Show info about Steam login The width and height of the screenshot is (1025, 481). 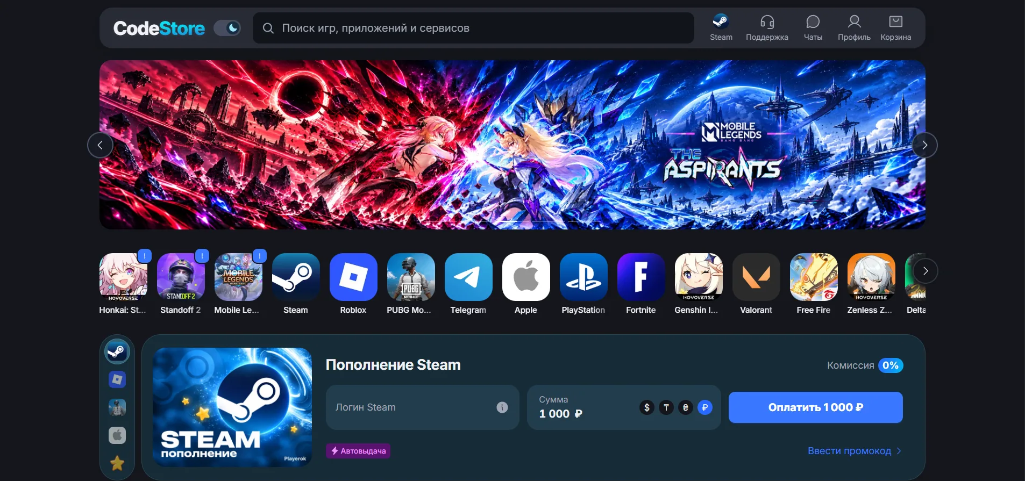pos(502,407)
